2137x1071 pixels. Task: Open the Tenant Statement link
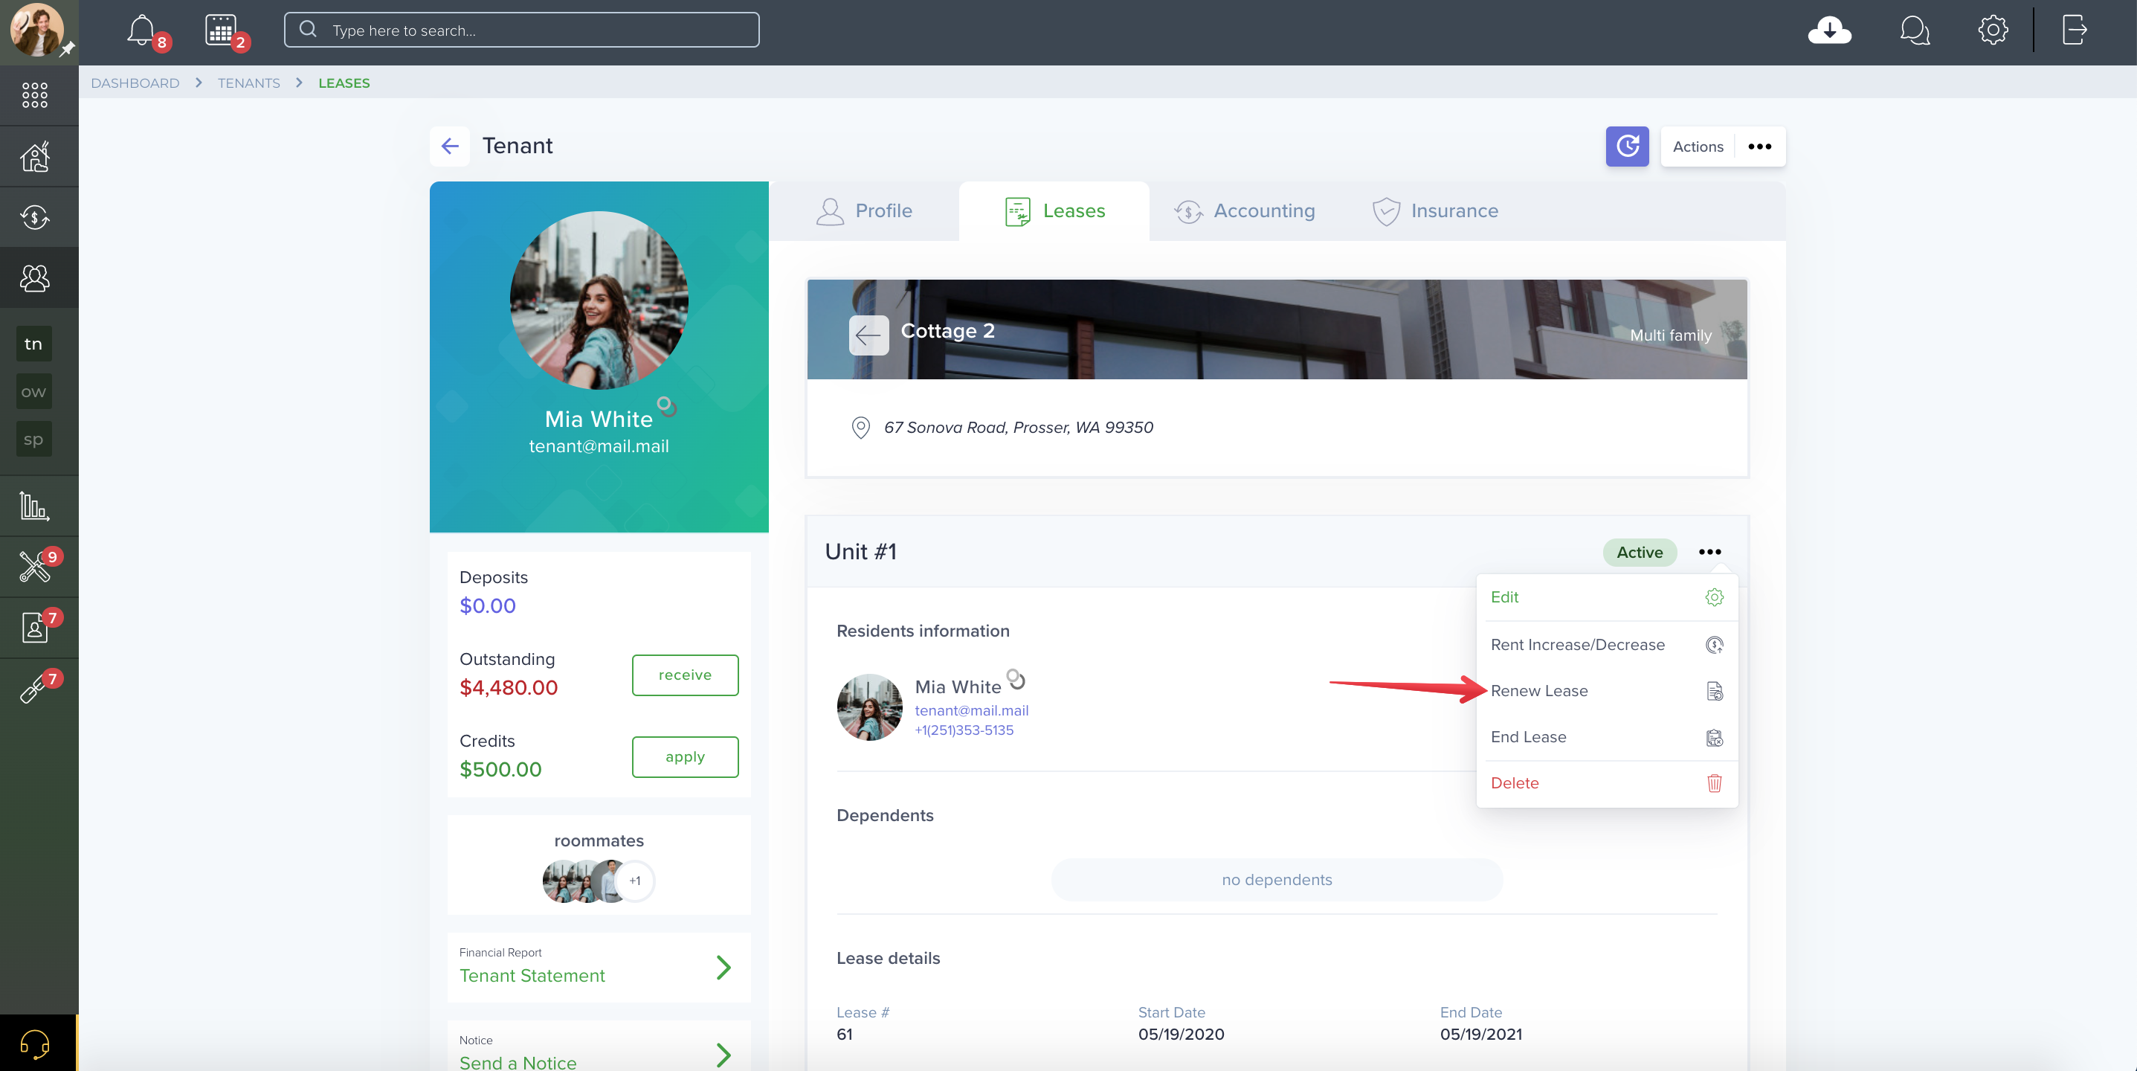pos(532,977)
